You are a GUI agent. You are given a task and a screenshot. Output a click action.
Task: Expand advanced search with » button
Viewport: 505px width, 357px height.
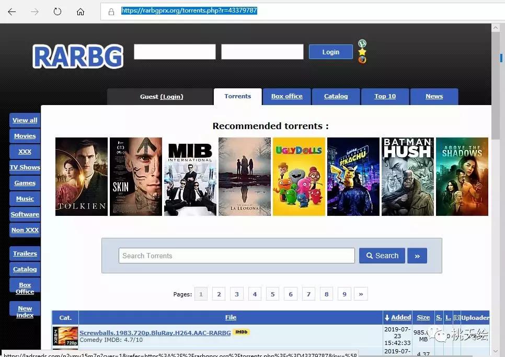coord(417,256)
